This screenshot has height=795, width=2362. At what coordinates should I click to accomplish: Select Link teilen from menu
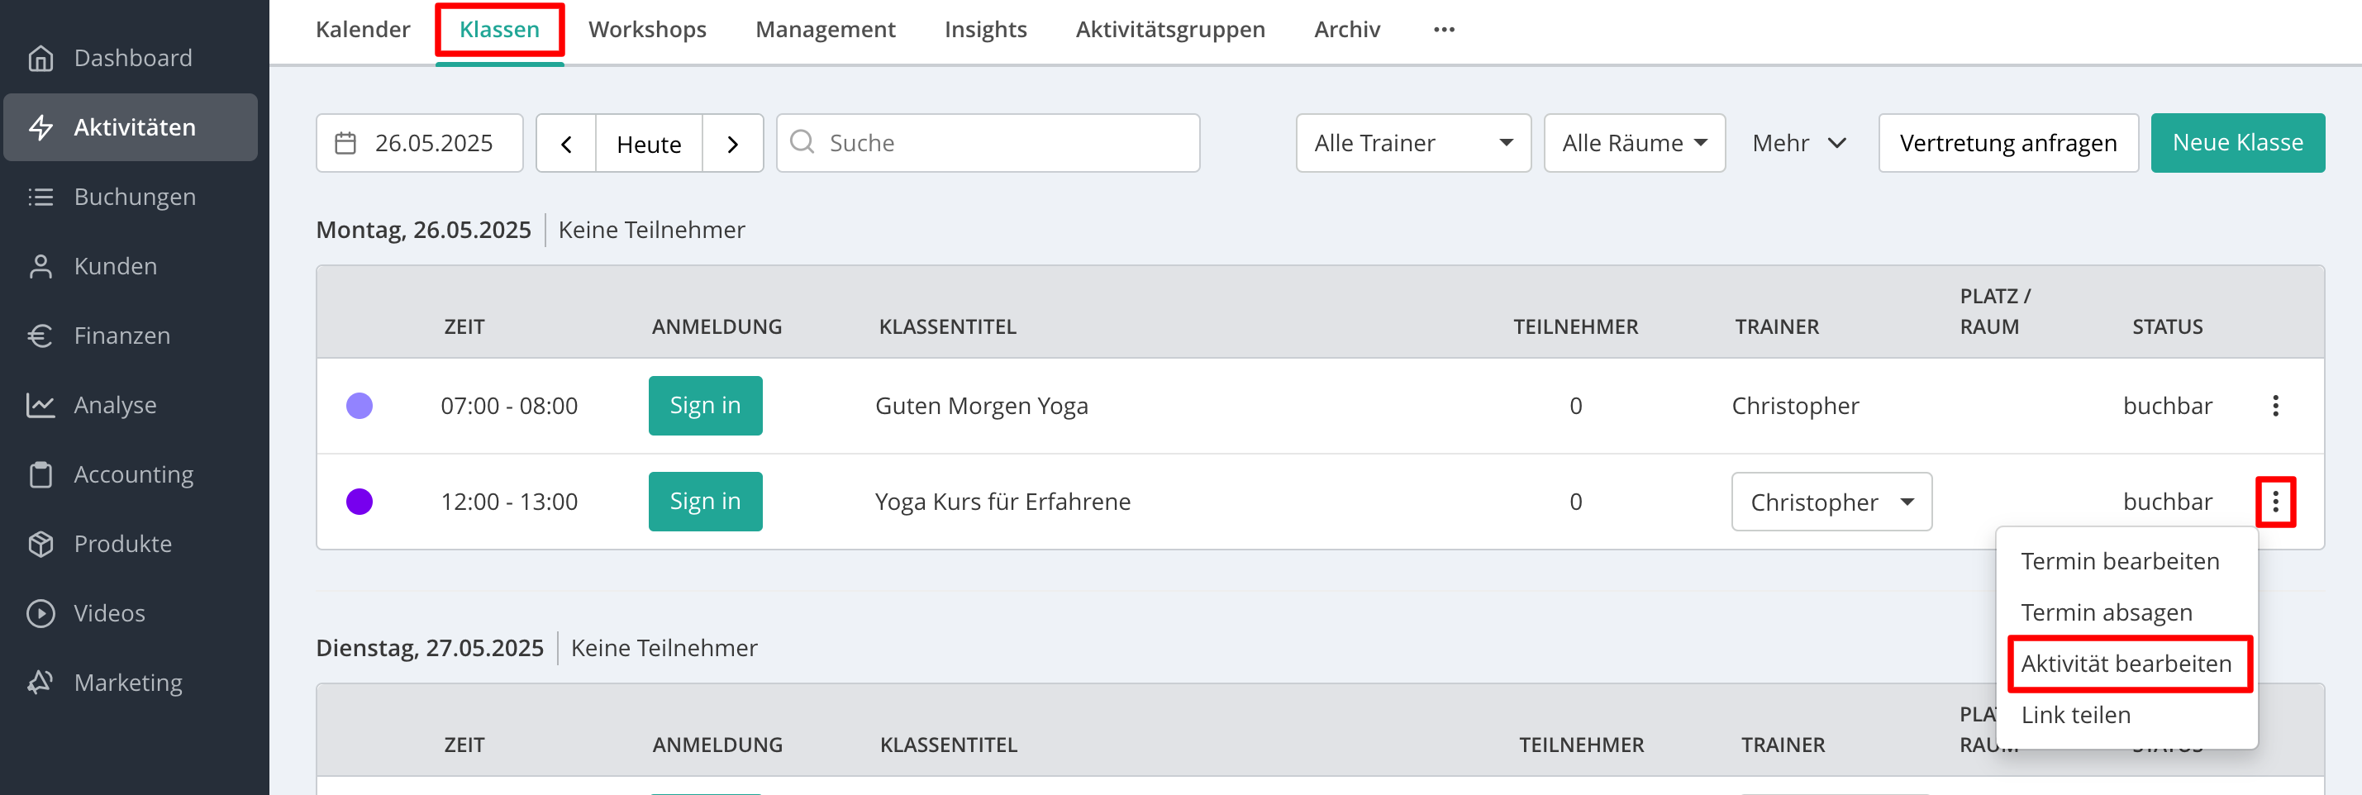[2075, 715]
